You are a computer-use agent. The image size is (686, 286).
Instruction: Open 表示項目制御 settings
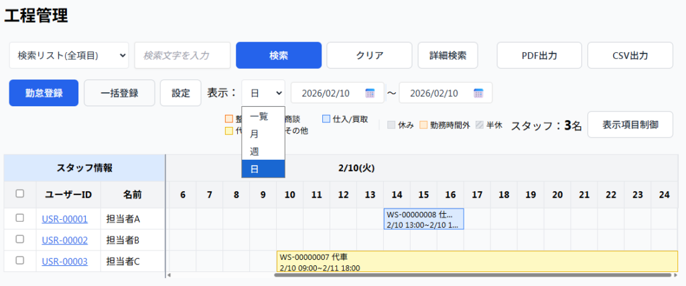tap(630, 125)
